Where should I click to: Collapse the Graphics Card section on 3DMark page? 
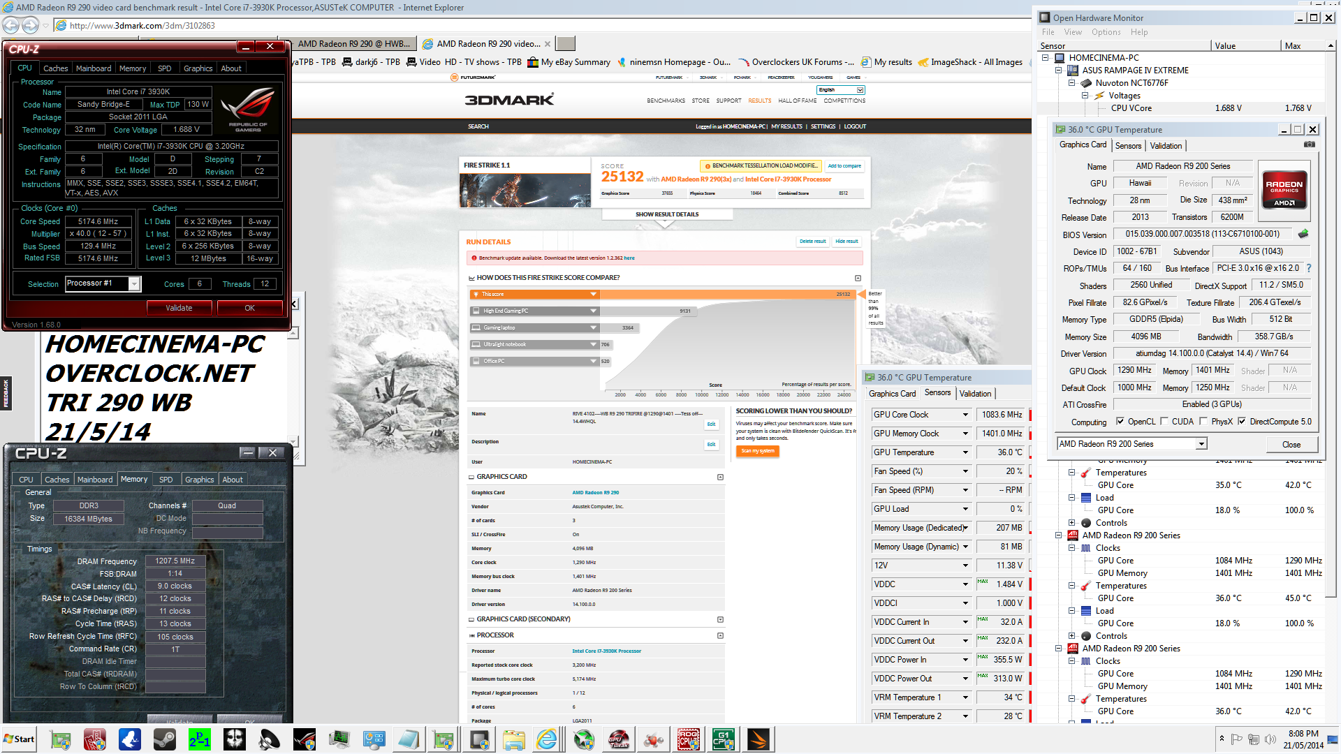tap(720, 477)
